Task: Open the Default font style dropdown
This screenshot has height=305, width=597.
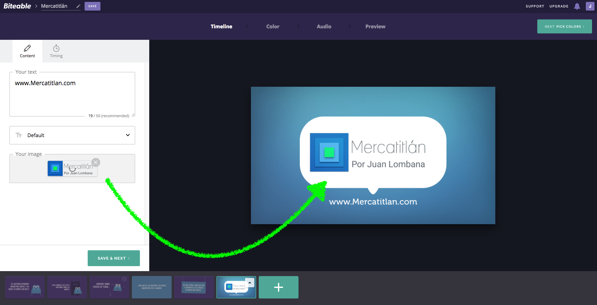Action: click(72, 135)
